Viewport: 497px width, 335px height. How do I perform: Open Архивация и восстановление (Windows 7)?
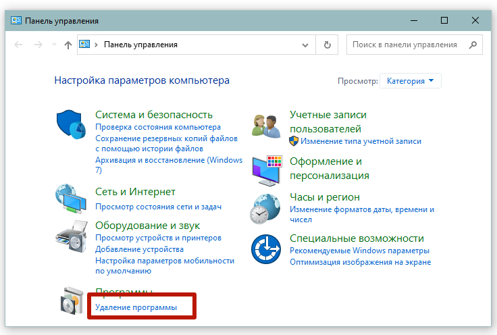pyautogui.click(x=169, y=165)
